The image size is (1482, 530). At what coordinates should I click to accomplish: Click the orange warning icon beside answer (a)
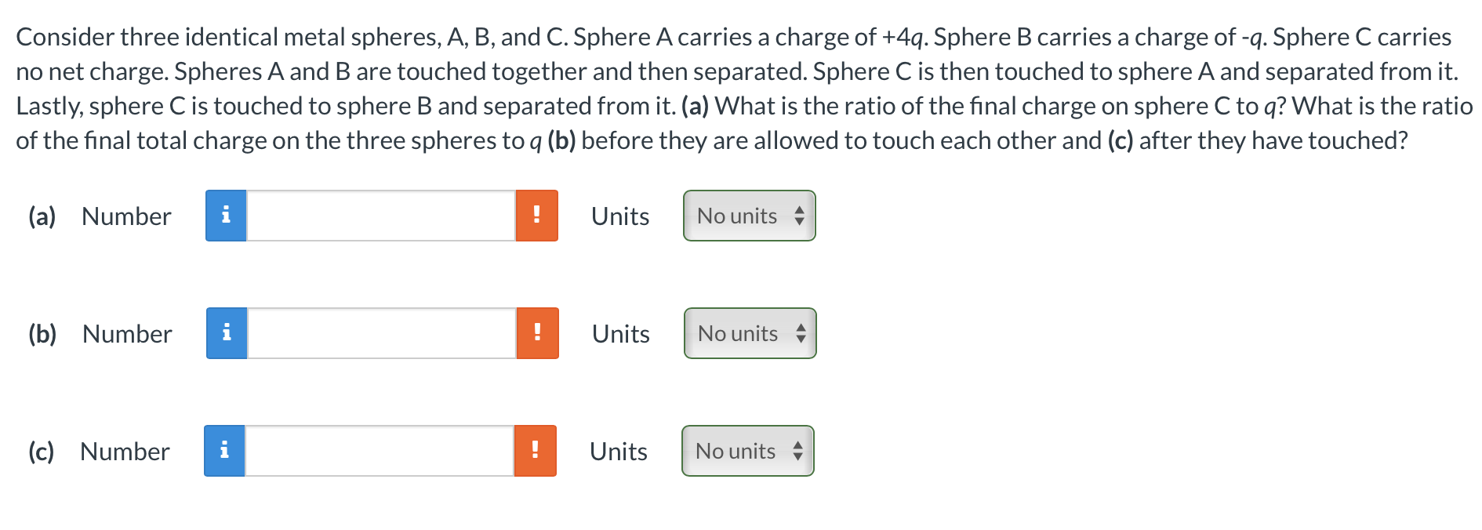point(536,216)
